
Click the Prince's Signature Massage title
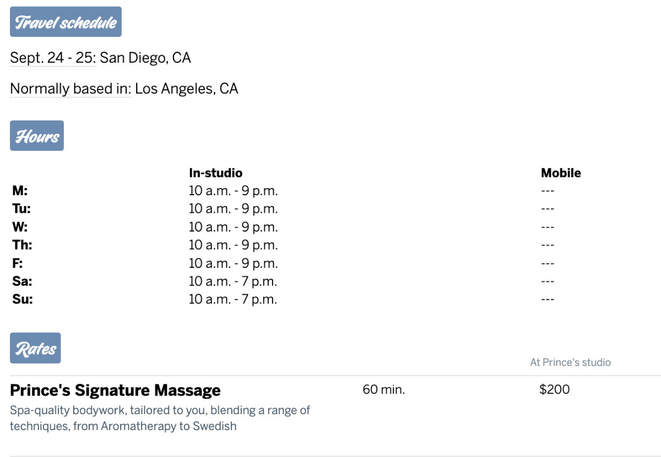(x=115, y=390)
